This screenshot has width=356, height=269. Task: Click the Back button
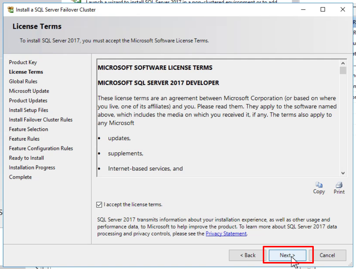pyautogui.click(x=248, y=255)
